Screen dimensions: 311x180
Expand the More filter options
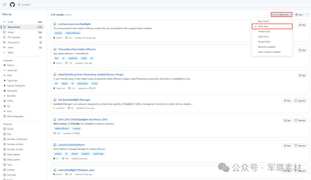click(x=23, y=53)
